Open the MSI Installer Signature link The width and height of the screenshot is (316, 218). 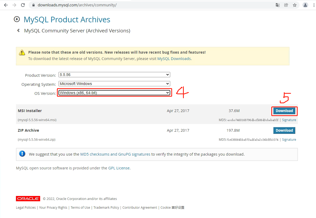pyautogui.click(x=289, y=120)
